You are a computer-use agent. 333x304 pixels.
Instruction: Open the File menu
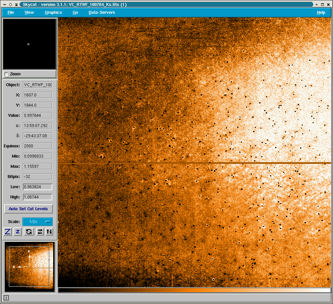[x=11, y=13]
